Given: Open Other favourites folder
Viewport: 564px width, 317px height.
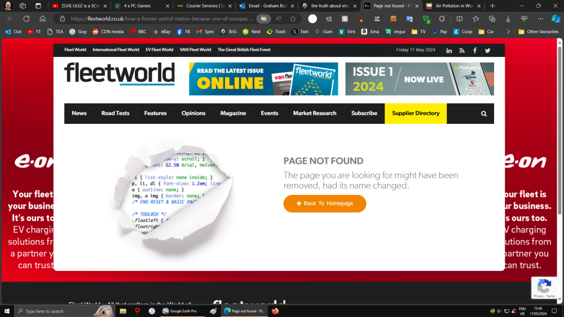Looking at the screenshot, I should (538, 32).
